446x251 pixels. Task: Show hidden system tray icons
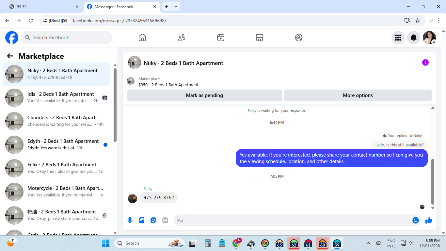tap(368, 243)
